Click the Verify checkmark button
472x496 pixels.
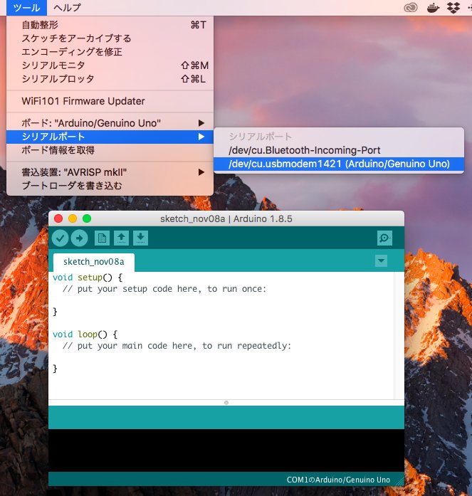[x=60, y=238]
